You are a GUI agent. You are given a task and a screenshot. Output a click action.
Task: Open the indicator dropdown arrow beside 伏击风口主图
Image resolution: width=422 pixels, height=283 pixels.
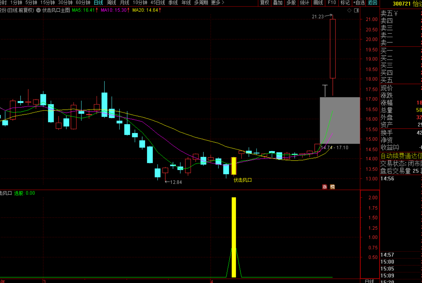pos(38,10)
